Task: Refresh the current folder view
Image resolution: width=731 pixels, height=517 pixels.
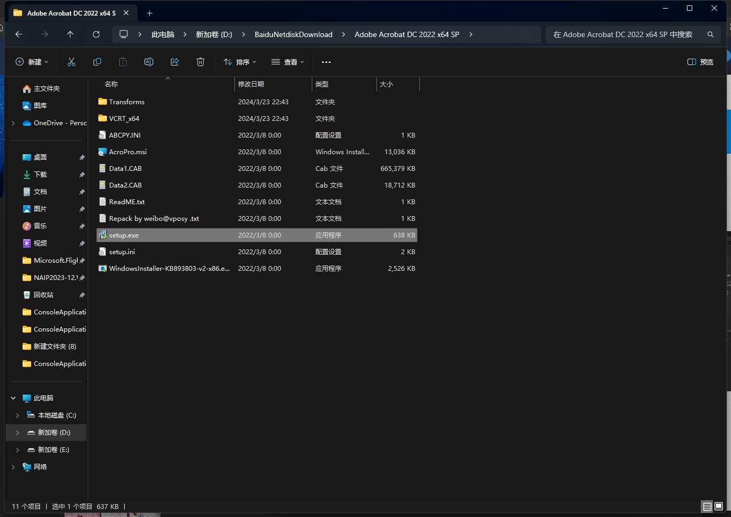Action: [x=96, y=34]
